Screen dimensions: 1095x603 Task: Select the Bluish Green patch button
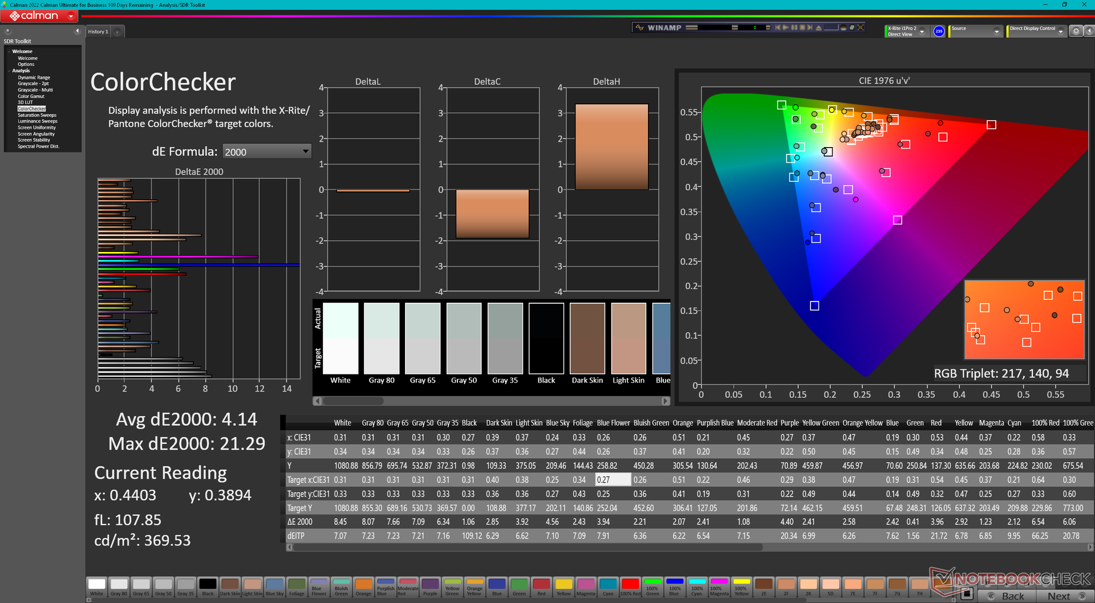point(341,587)
